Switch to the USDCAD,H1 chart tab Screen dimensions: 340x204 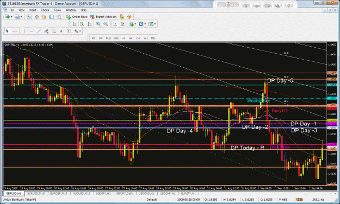tap(146, 193)
